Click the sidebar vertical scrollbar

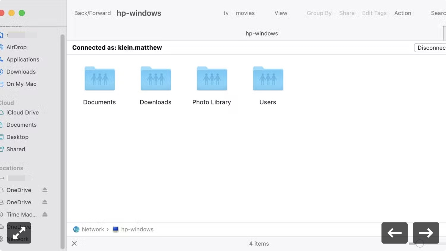coord(62,141)
